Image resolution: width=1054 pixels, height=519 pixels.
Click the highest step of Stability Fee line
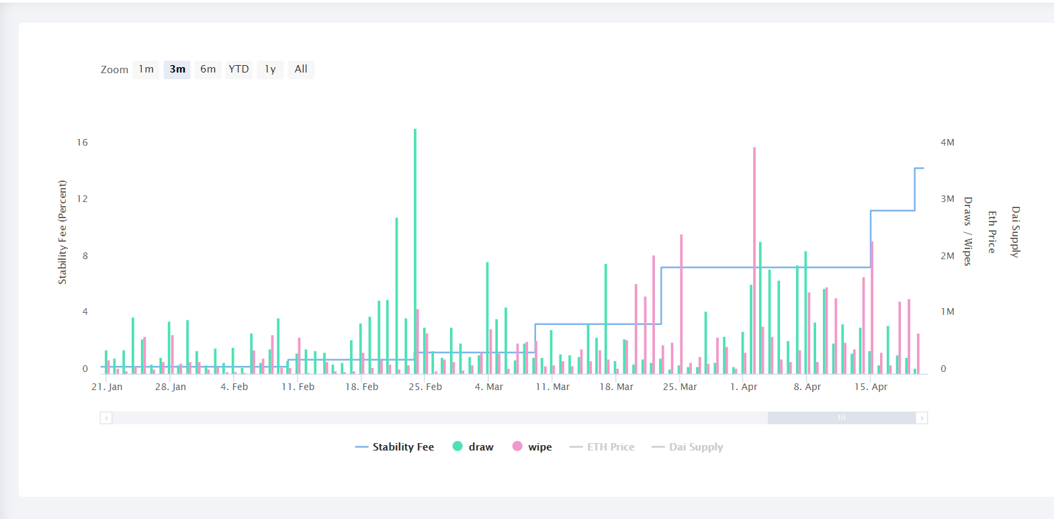[x=919, y=169]
